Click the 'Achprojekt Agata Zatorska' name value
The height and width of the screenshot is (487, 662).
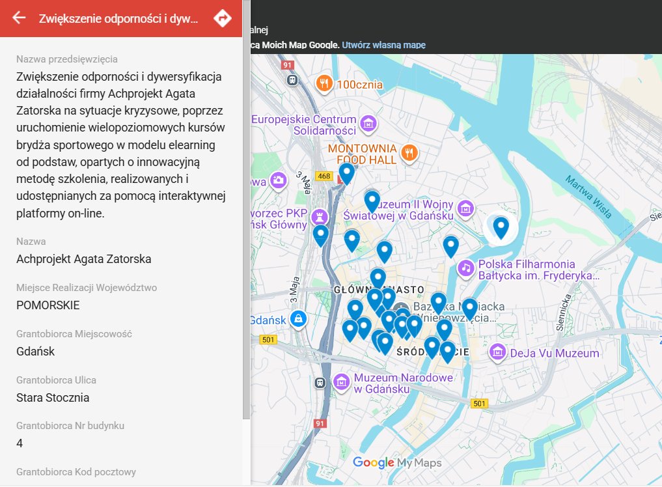[83, 259]
